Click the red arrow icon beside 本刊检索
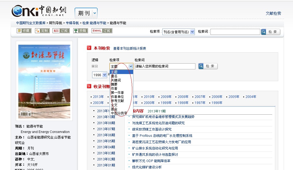The width and height of the screenshot is (293, 170). 89,48
